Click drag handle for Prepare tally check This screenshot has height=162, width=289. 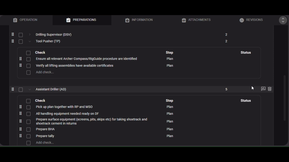click(21, 136)
